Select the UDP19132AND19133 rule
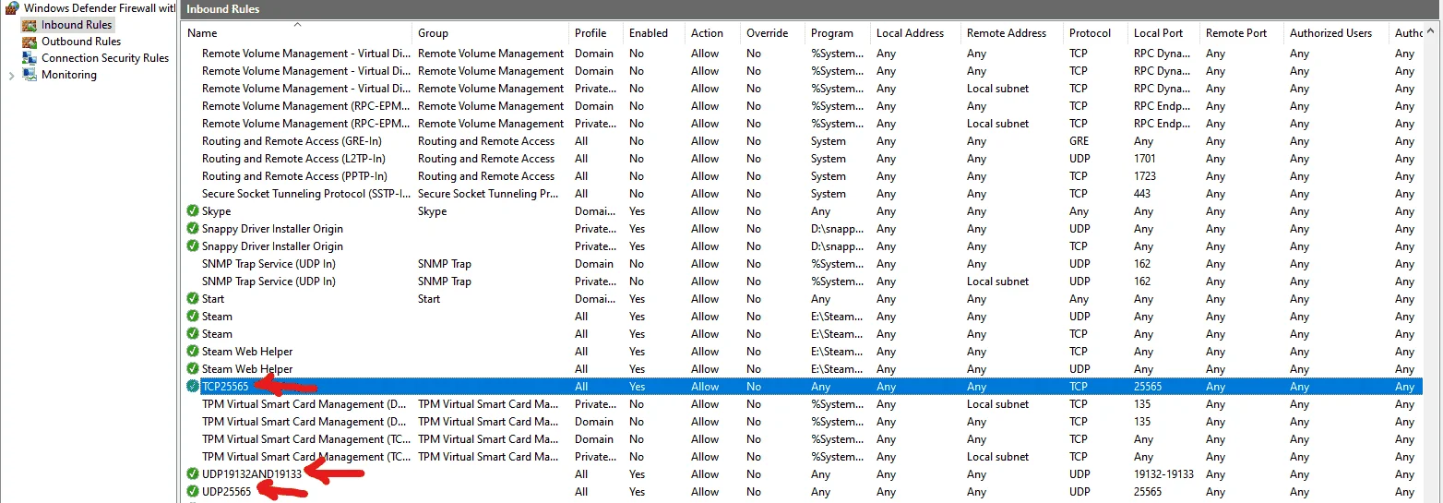Image resolution: width=1443 pixels, height=503 pixels. click(252, 474)
